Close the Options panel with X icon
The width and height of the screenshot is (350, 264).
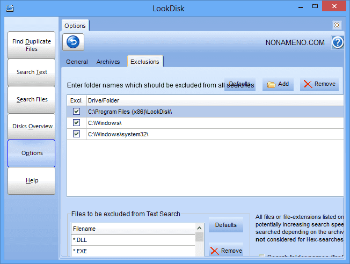(337, 25)
